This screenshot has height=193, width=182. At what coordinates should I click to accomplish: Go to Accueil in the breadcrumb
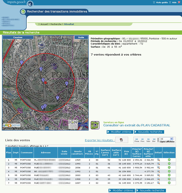coord(44,24)
